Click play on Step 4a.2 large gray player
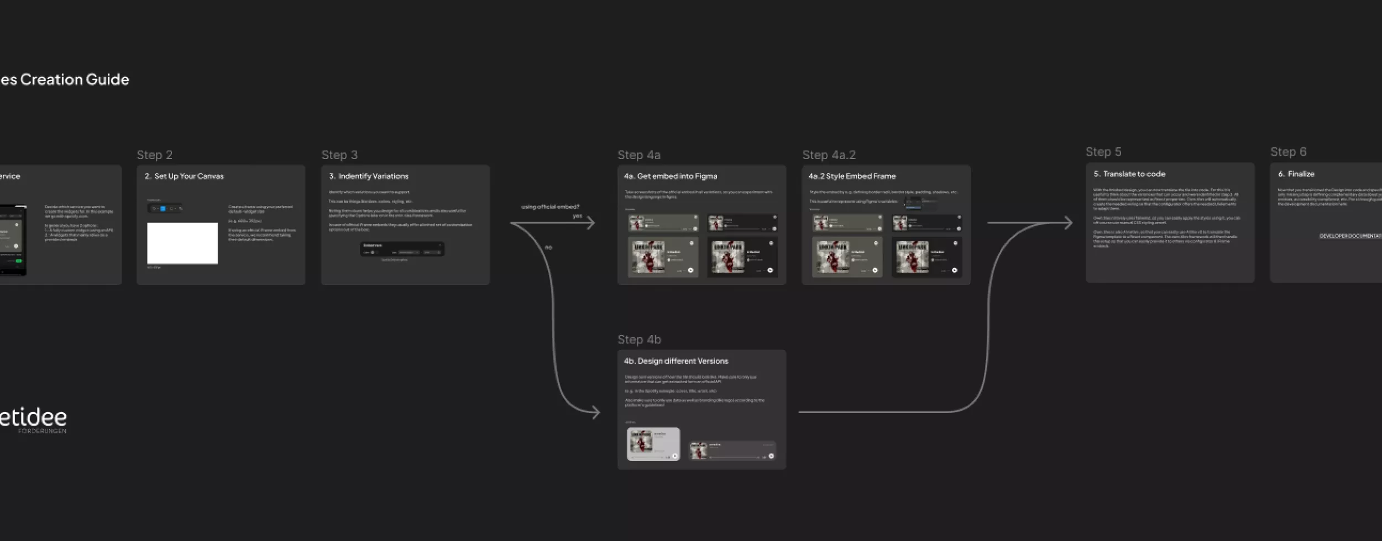Image resolution: width=1382 pixels, height=541 pixels. click(875, 270)
